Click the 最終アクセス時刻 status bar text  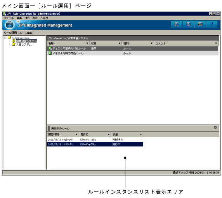click(x=196, y=172)
